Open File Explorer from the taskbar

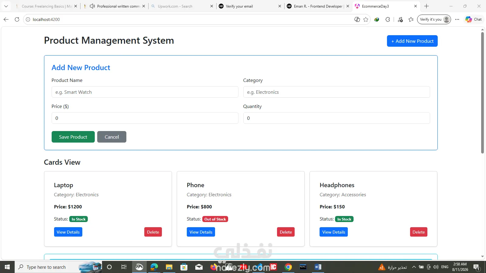pos(169,267)
